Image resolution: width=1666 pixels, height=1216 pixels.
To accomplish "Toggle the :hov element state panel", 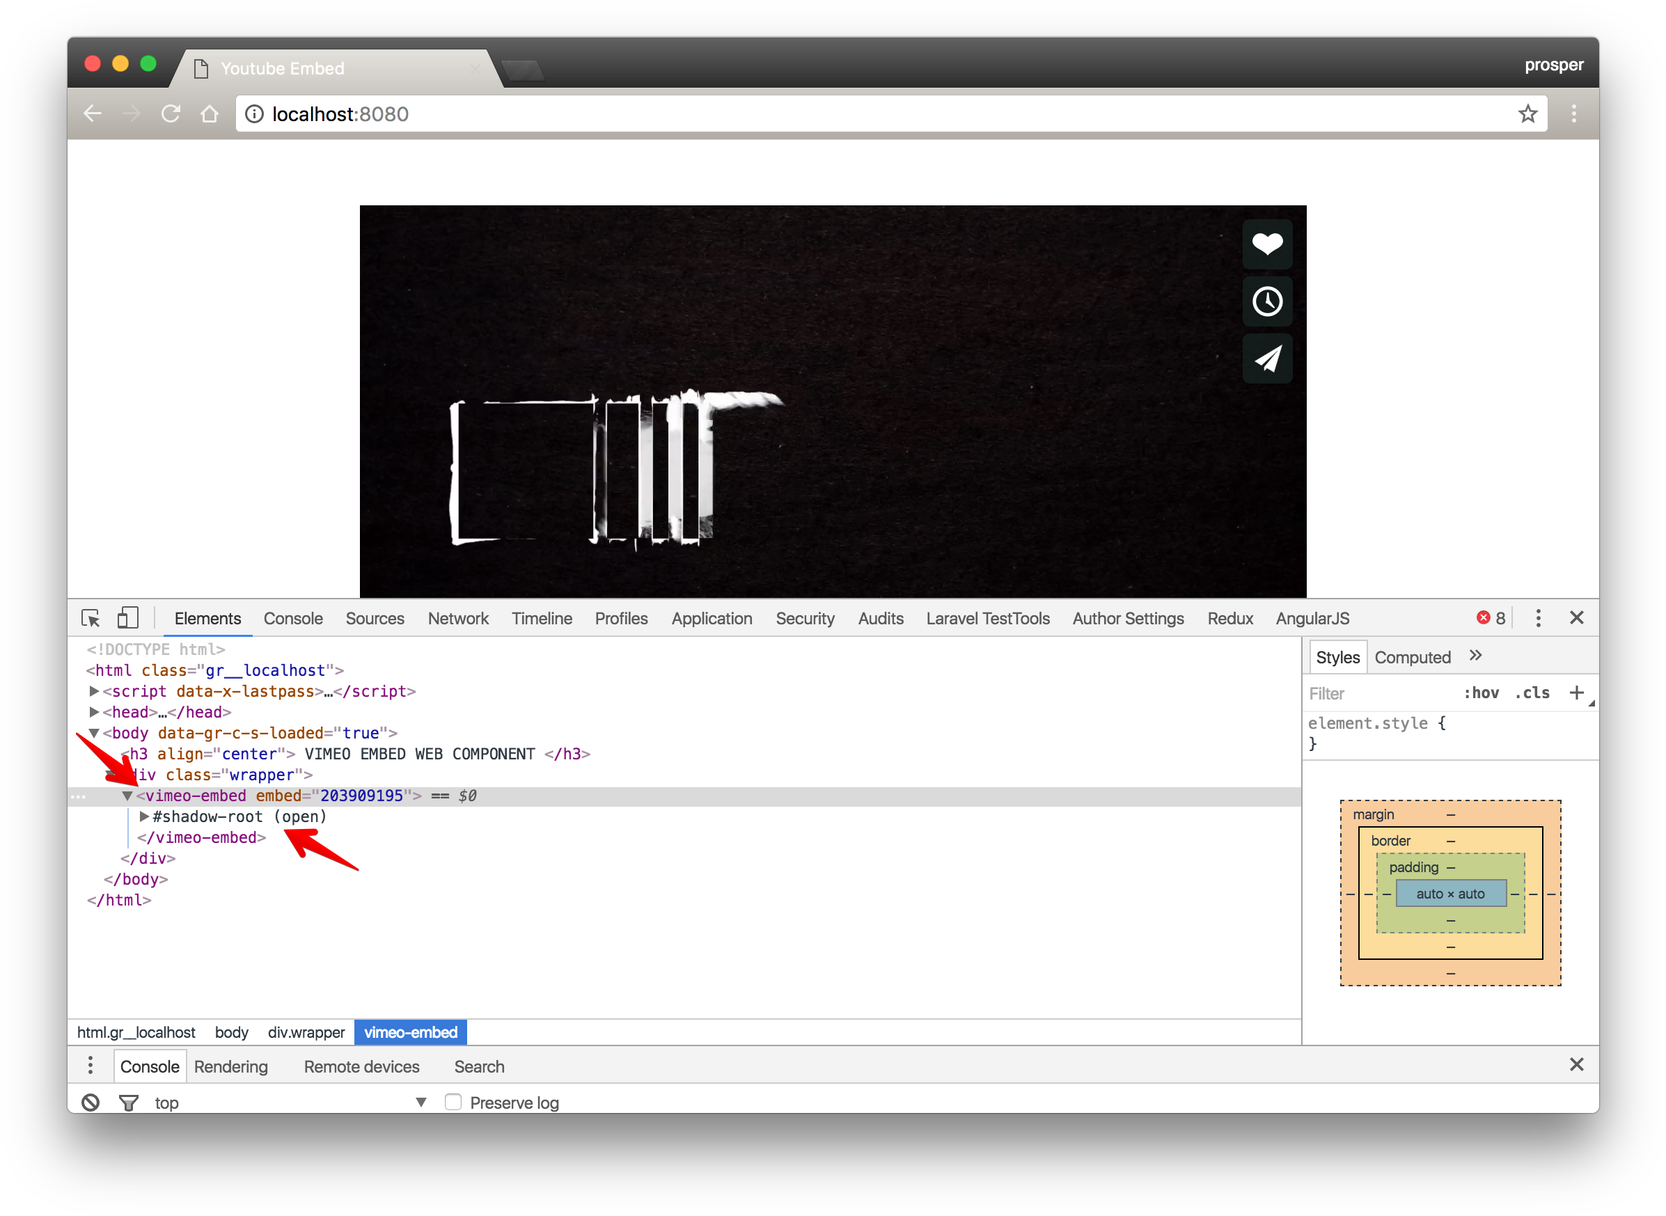I will click(x=1482, y=692).
